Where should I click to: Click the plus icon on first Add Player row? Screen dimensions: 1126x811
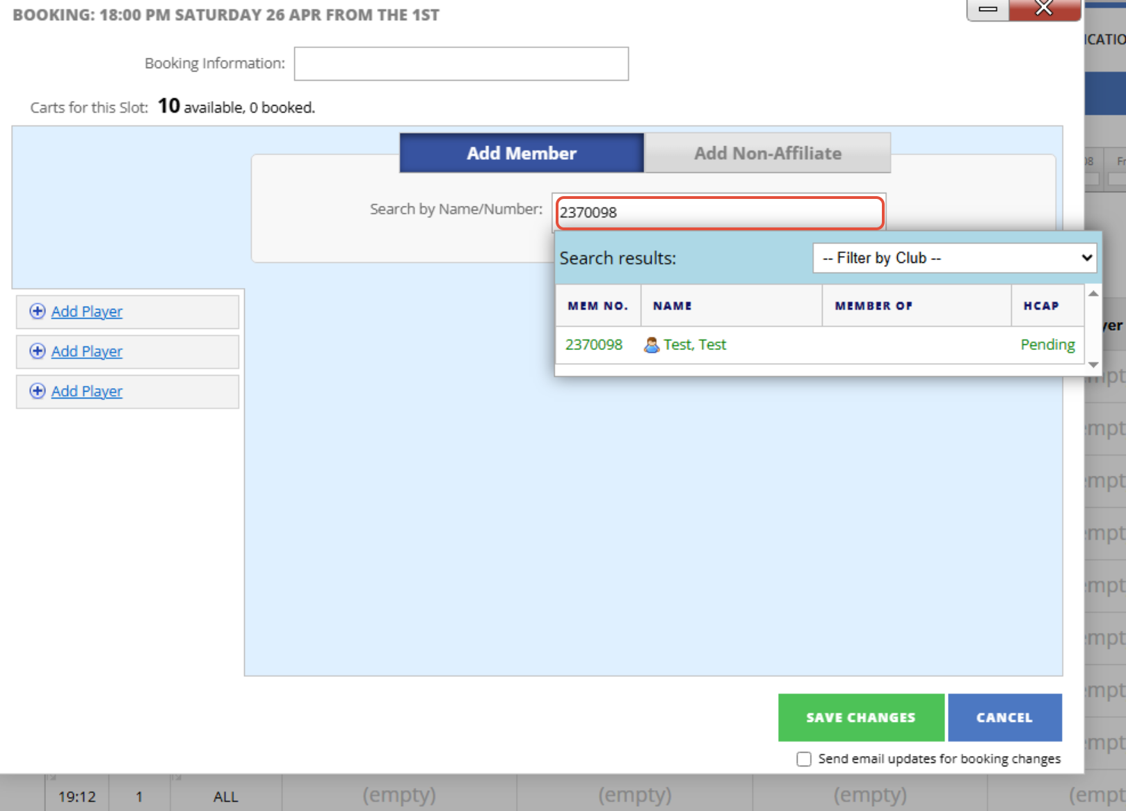[x=38, y=312]
